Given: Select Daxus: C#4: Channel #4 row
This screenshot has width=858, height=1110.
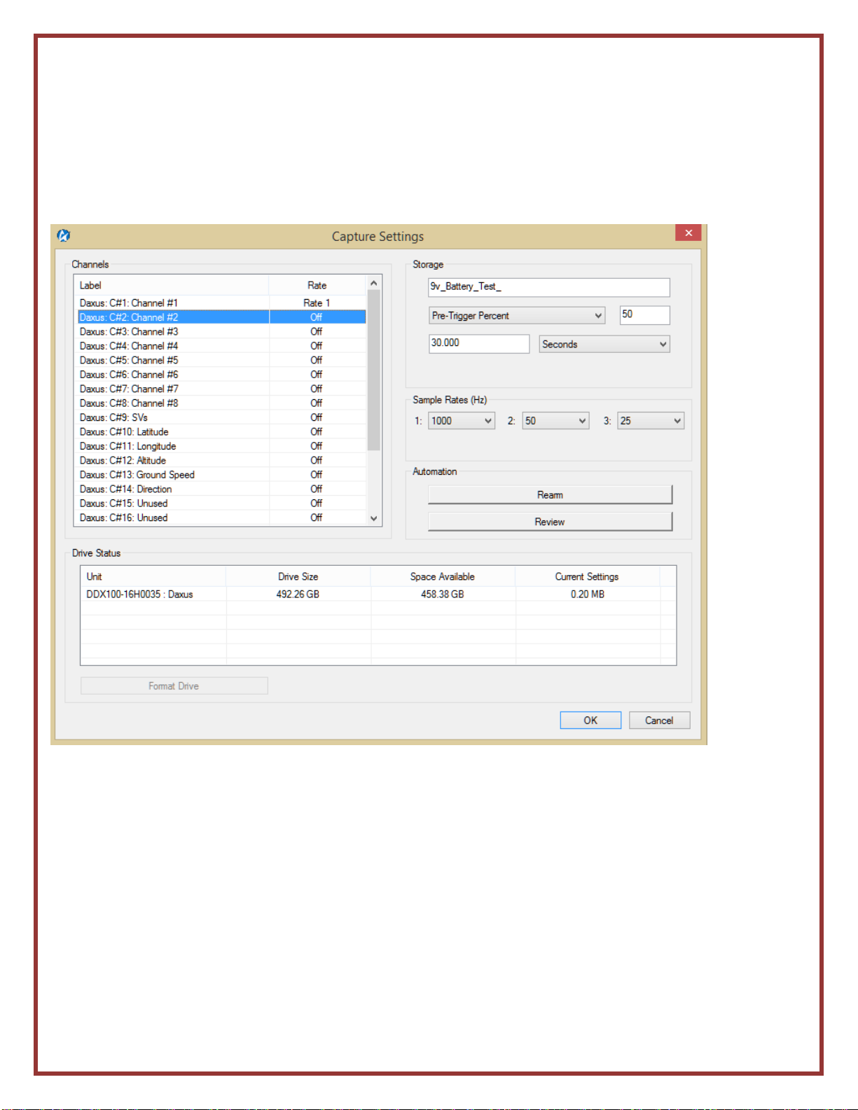Looking at the screenshot, I should click(221, 346).
